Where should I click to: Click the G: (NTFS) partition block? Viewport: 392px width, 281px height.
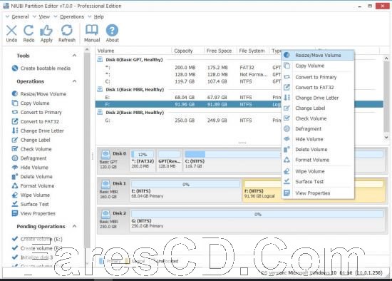257,220
